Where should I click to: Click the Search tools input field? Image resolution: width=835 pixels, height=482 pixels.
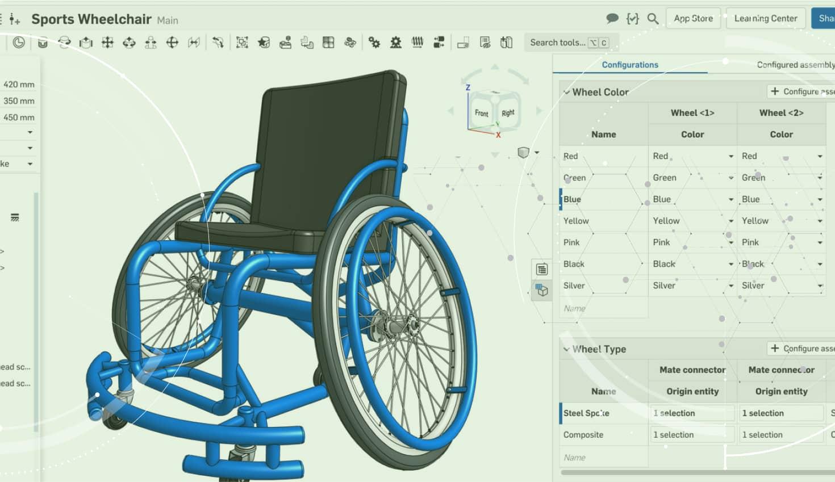(557, 43)
